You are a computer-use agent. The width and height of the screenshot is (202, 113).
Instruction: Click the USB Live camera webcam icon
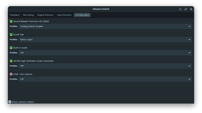click(11, 74)
